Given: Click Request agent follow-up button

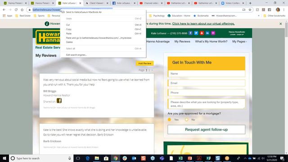Looking at the screenshot, I should pos(206,130).
